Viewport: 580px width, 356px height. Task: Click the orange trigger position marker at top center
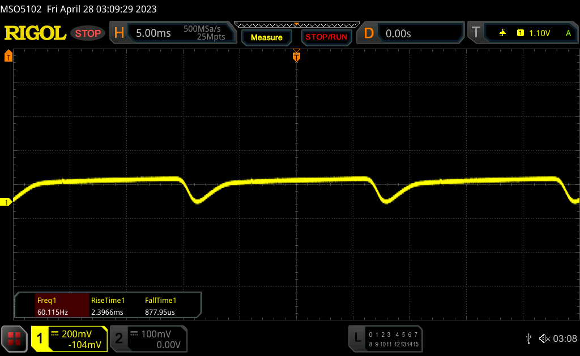point(296,57)
